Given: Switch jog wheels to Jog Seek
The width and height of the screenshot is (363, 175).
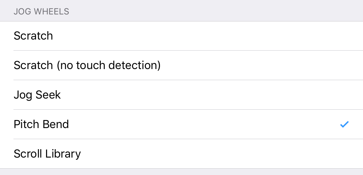Looking at the screenshot, I should pos(182,95).
